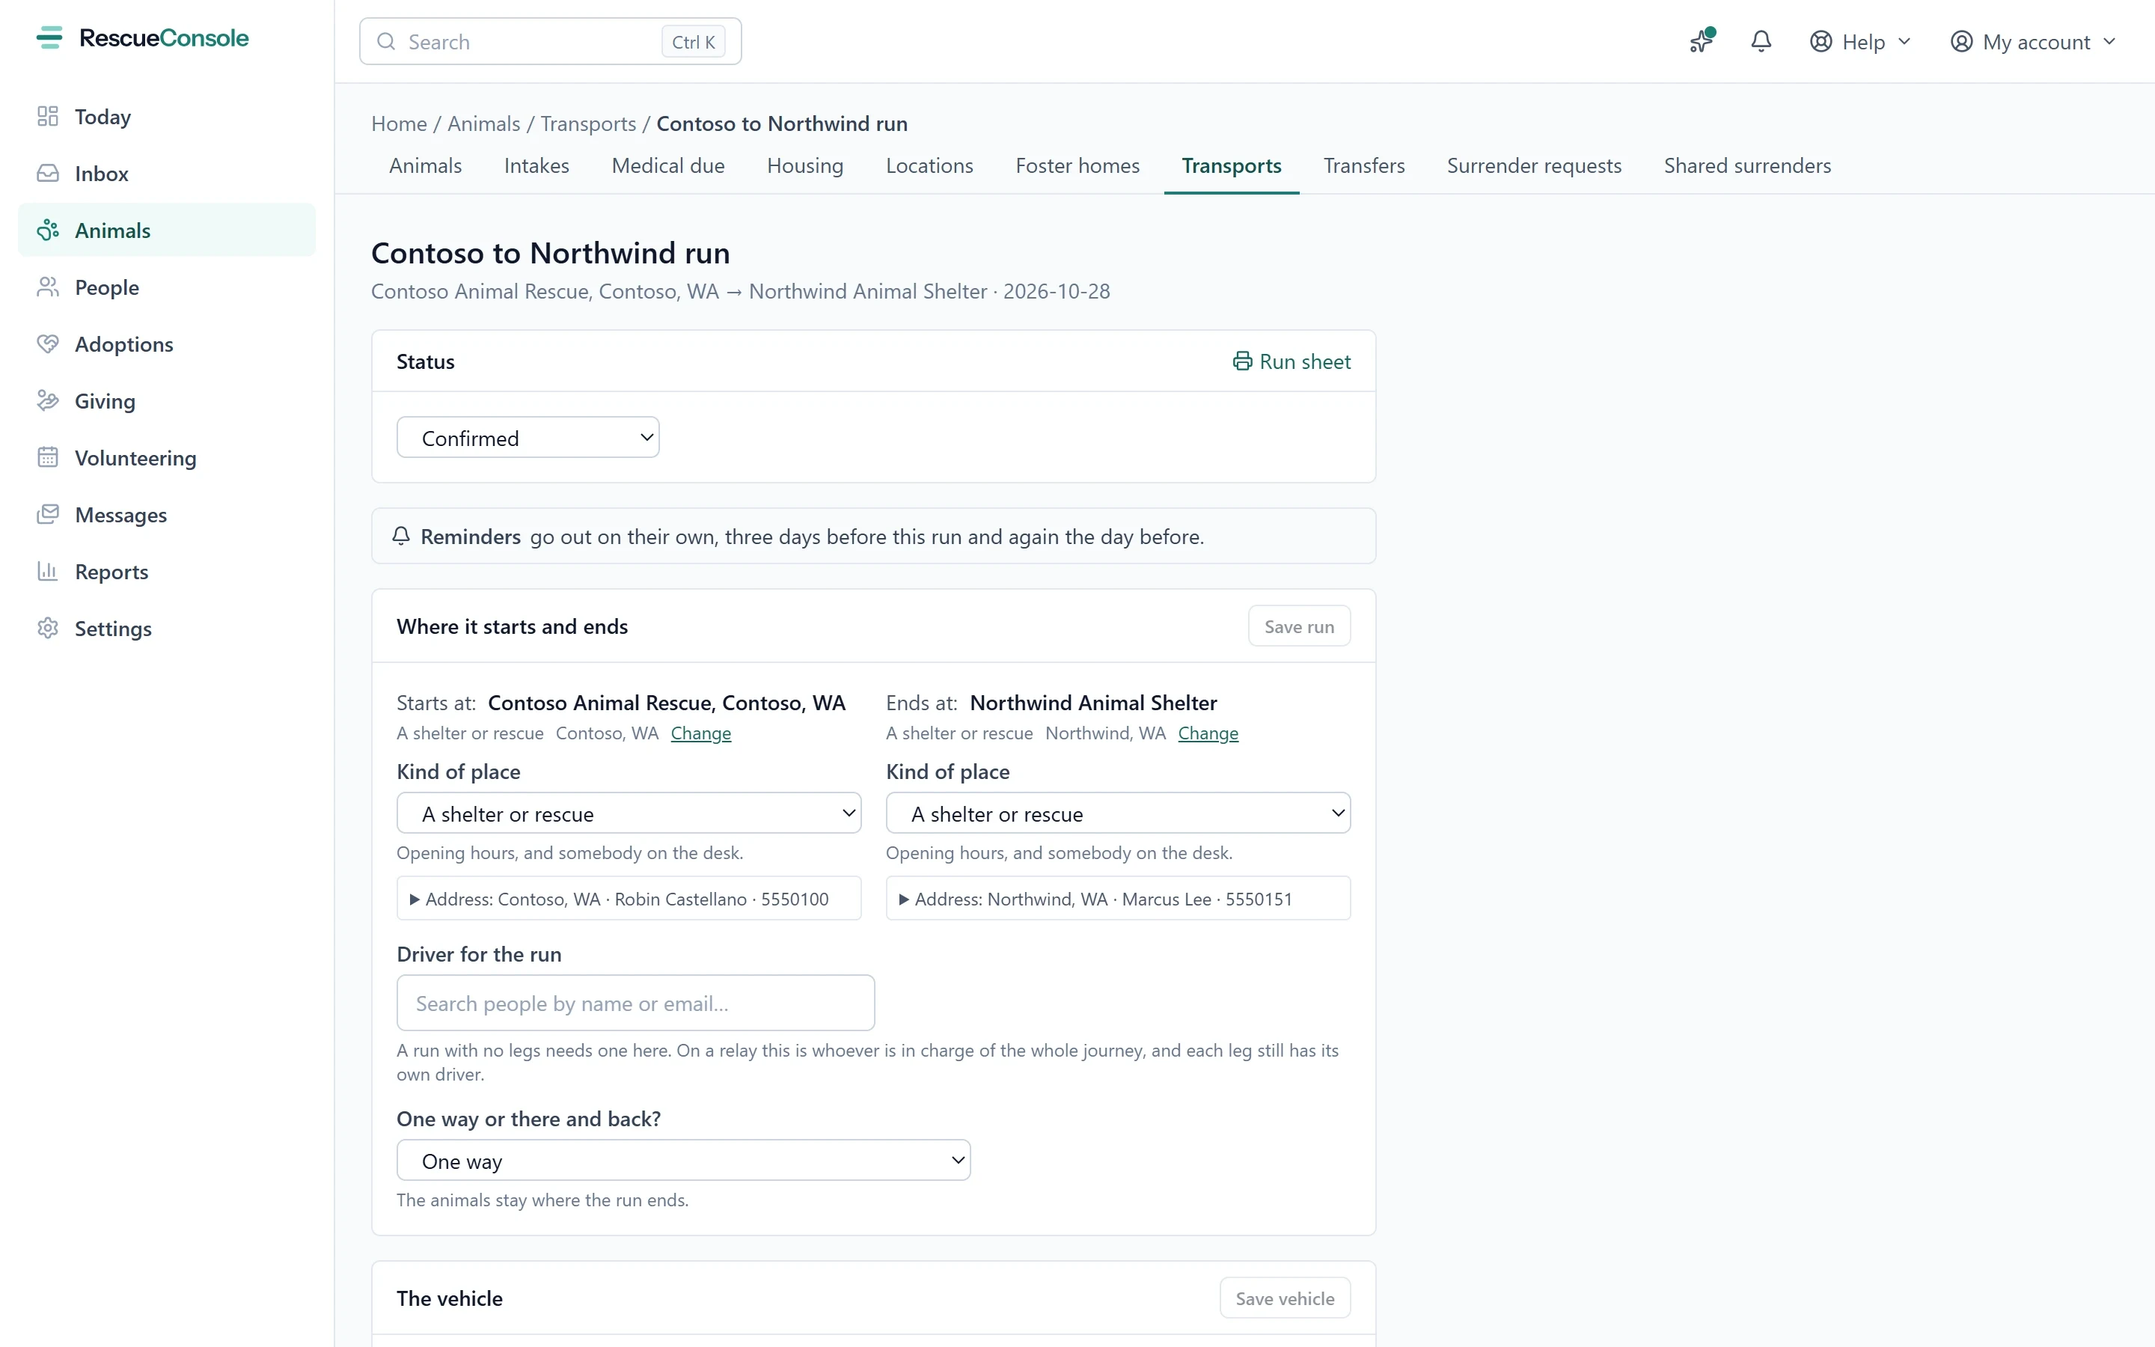Open the notifications bell
Screen dimensions: 2155x1347
pos(1761,41)
